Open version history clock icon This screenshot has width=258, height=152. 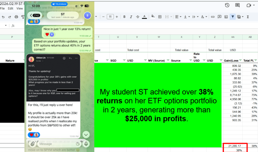point(227,5)
